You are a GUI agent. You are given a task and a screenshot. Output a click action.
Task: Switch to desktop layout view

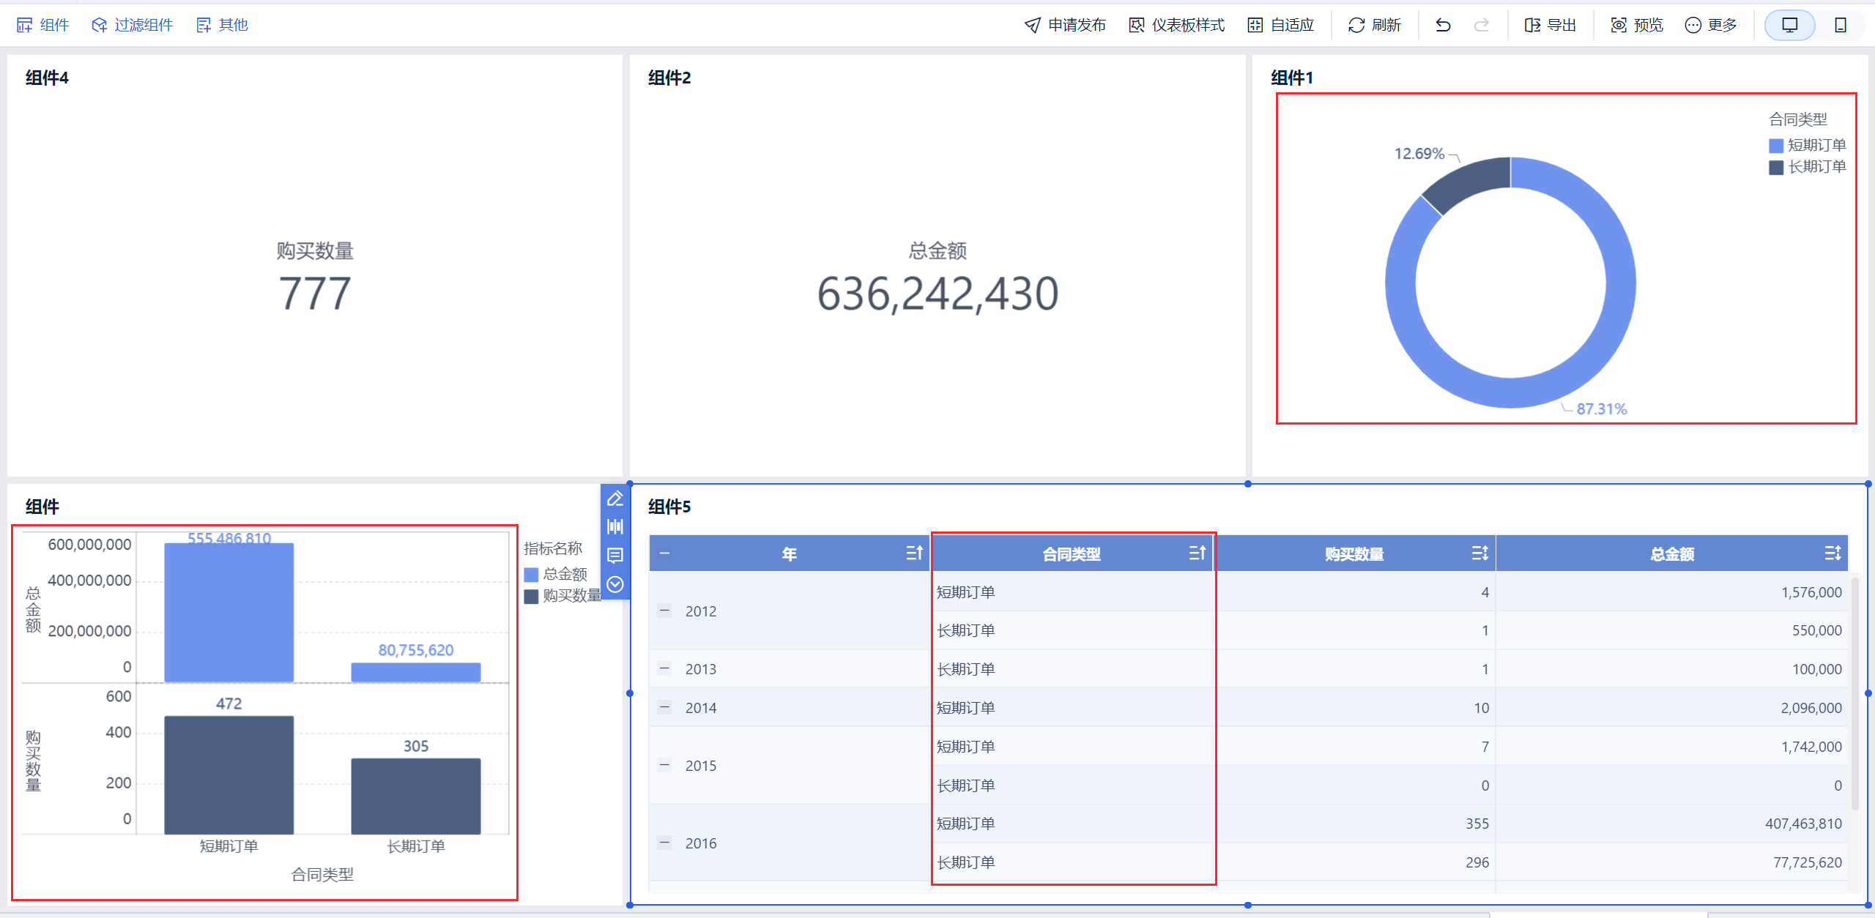click(x=1789, y=26)
